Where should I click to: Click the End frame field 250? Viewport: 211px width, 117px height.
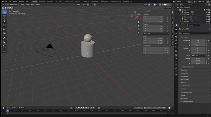coord(161,108)
